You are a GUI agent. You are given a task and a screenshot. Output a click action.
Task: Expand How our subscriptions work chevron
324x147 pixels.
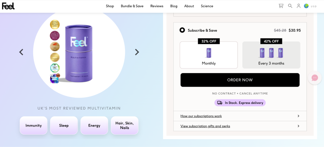[298, 116]
